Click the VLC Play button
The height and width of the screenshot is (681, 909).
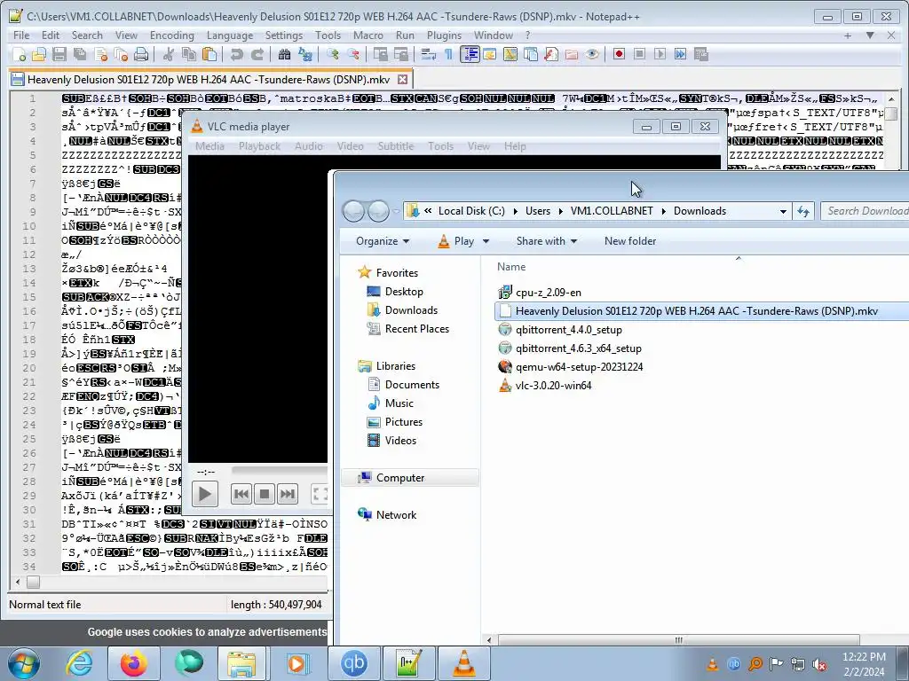coord(205,494)
